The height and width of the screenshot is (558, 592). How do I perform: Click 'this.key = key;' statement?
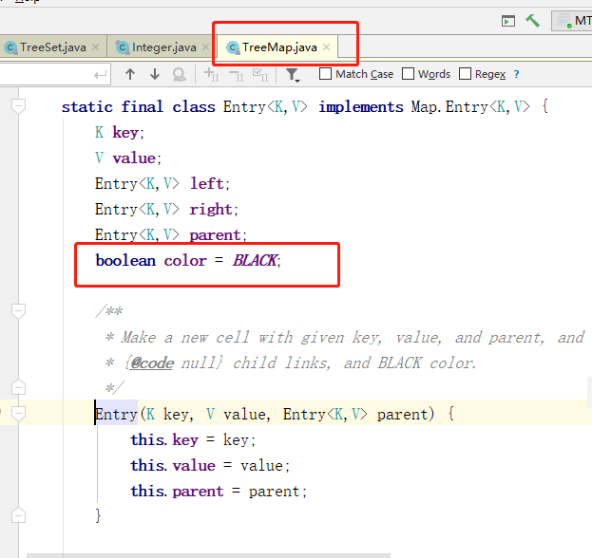[x=193, y=440]
